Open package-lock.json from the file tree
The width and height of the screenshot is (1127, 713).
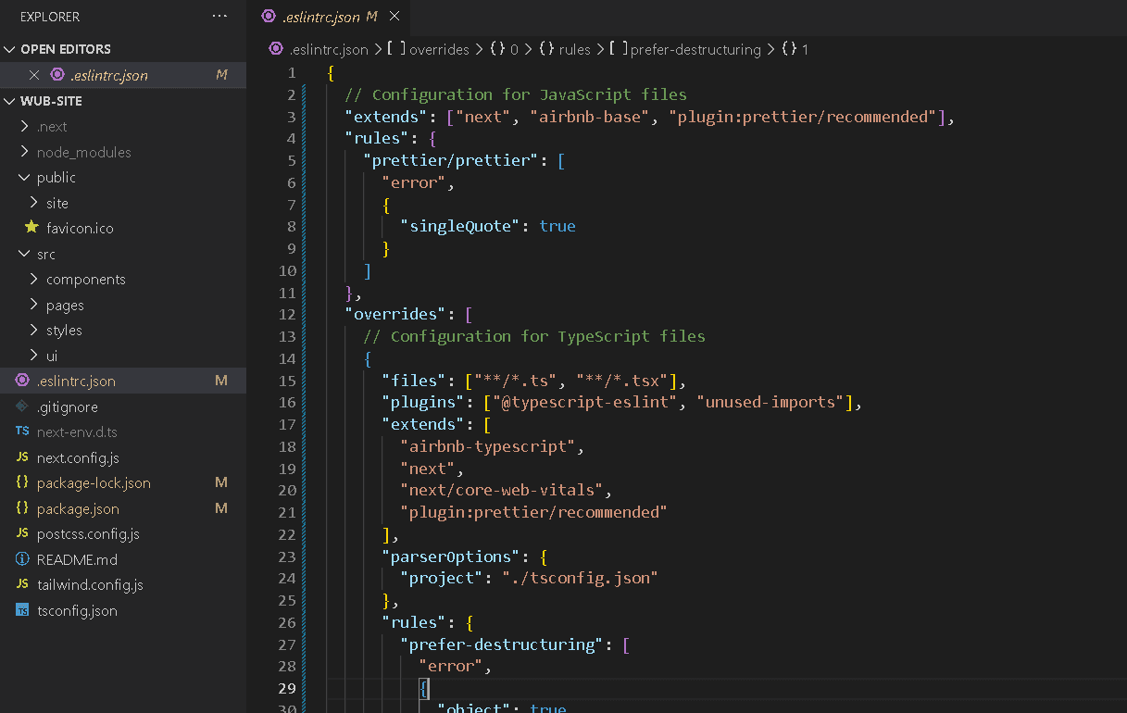click(94, 482)
